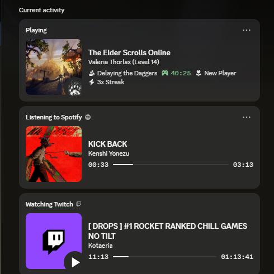Open The Elder Scrolls Online title
The height and width of the screenshot is (274, 274).
click(x=129, y=52)
